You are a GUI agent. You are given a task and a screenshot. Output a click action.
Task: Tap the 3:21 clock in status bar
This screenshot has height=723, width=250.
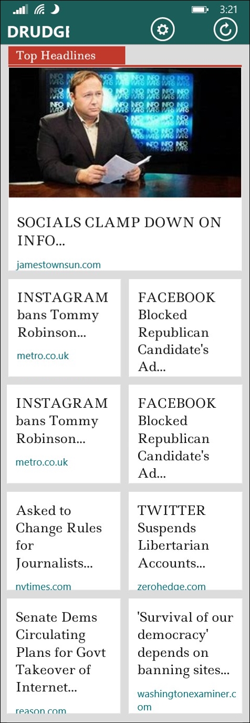tap(229, 9)
